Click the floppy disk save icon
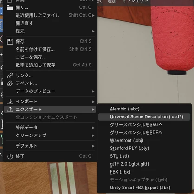 (10, 41)
